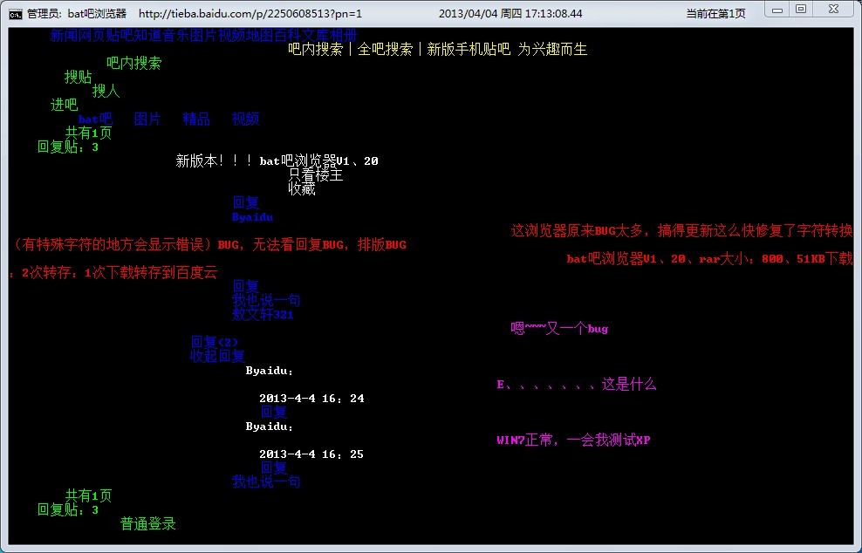Open '相册' in the top blue navigation line
This screenshot has height=553, width=862.
344,36
